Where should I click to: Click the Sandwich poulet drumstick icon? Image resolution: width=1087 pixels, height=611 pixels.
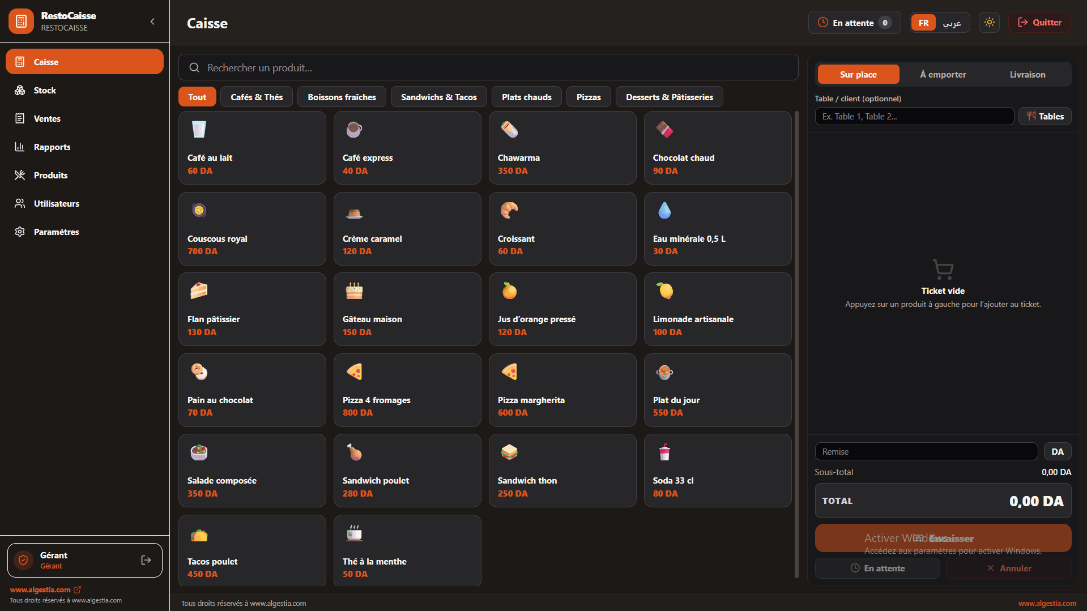(354, 452)
